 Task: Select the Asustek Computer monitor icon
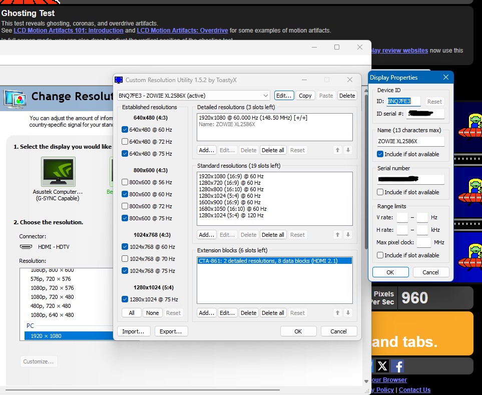tap(58, 172)
